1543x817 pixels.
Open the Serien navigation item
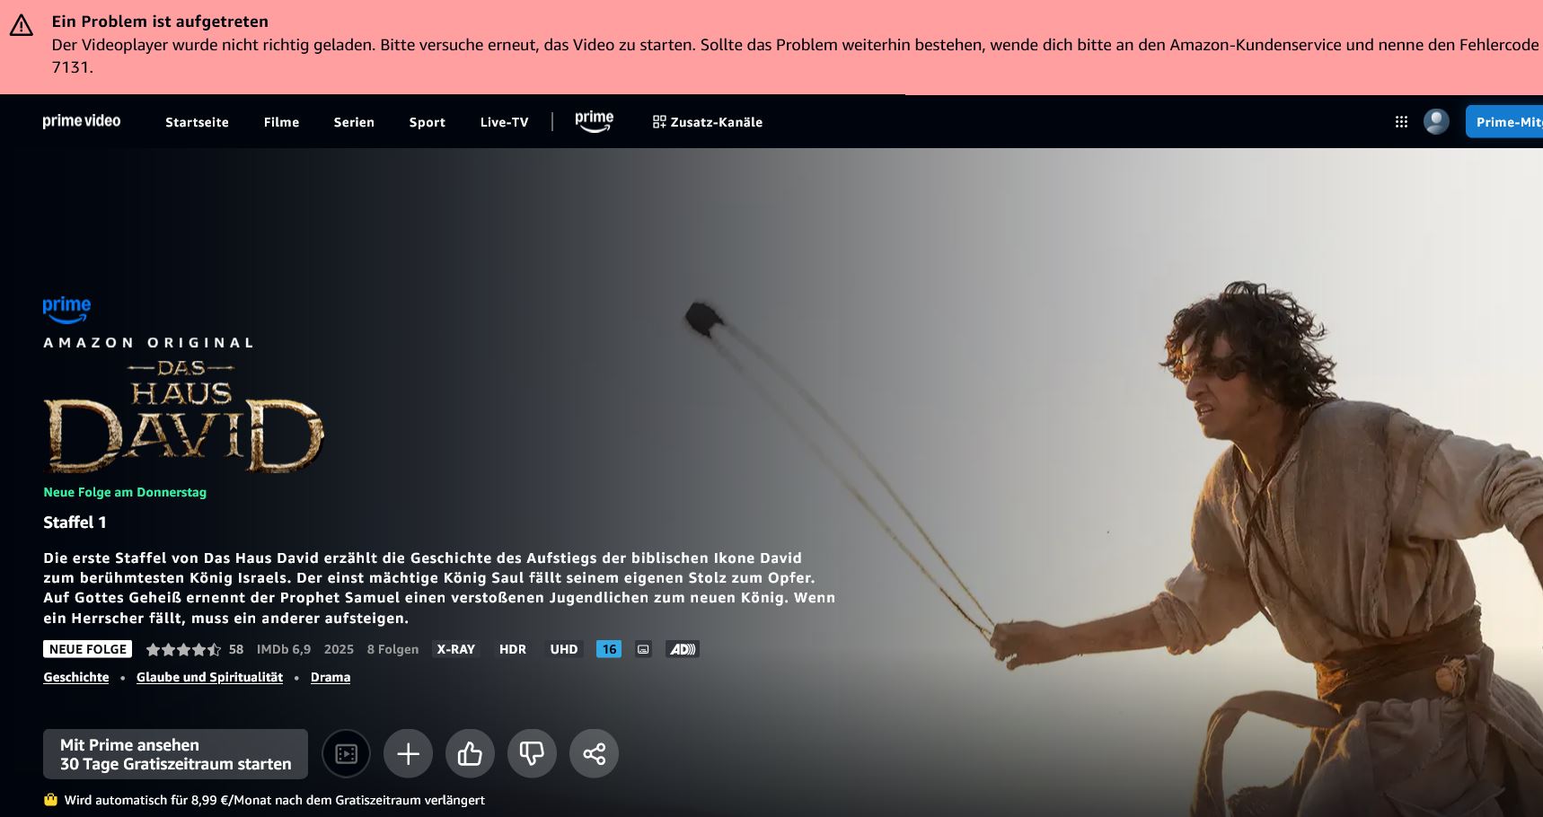[x=354, y=122]
